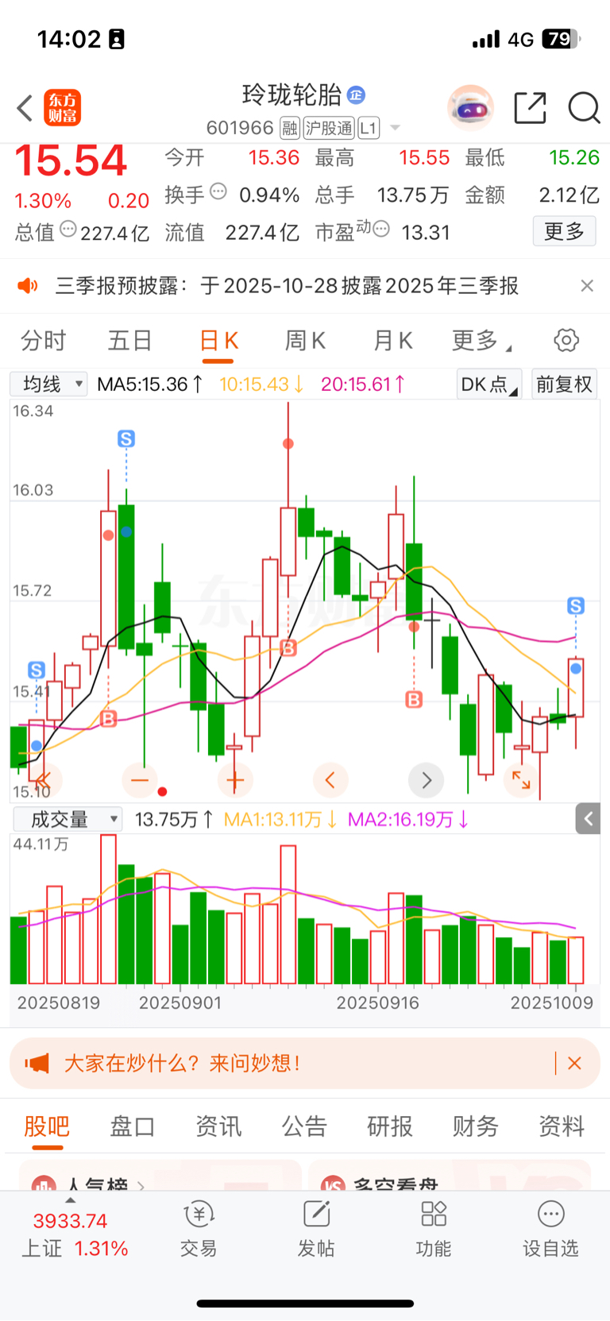Tap the rightmost S marker near 20251009
The width and height of the screenshot is (610, 1321).
click(x=576, y=606)
